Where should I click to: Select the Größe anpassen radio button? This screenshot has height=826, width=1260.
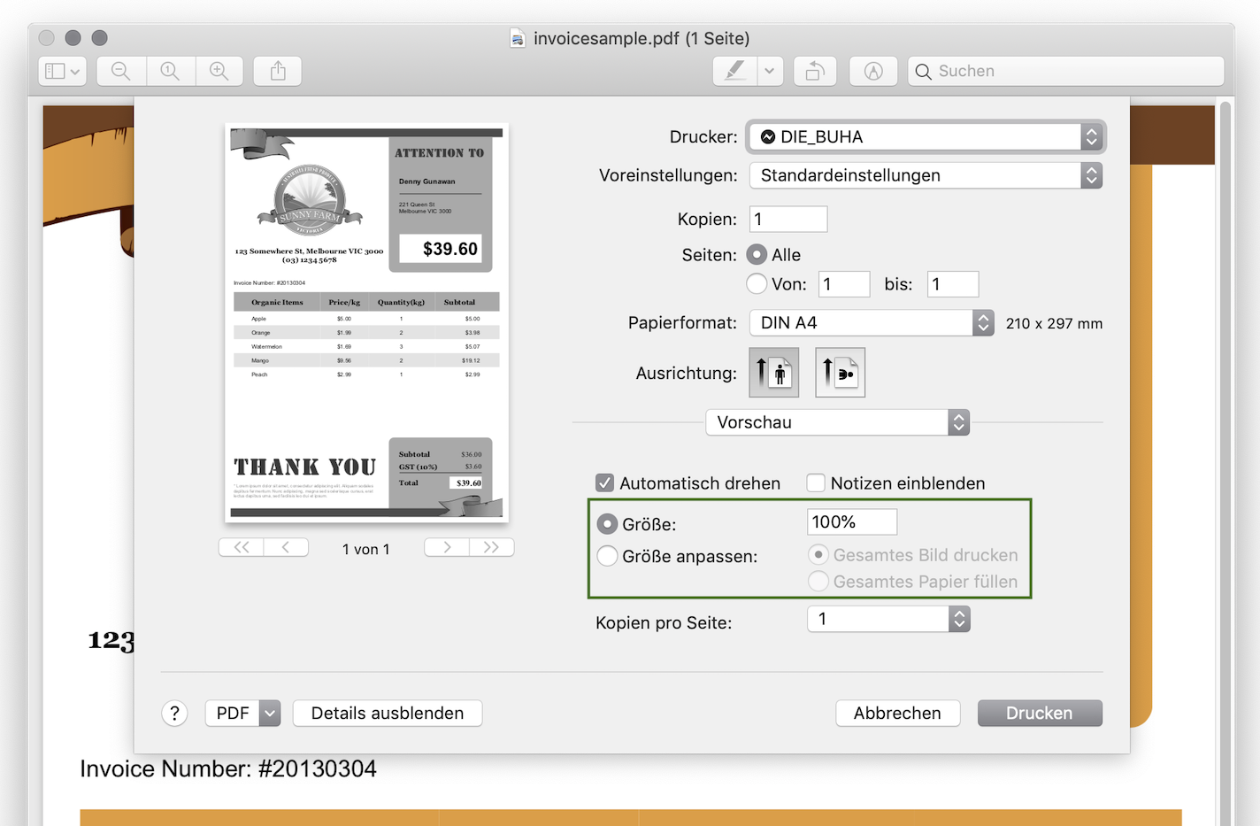click(607, 557)
